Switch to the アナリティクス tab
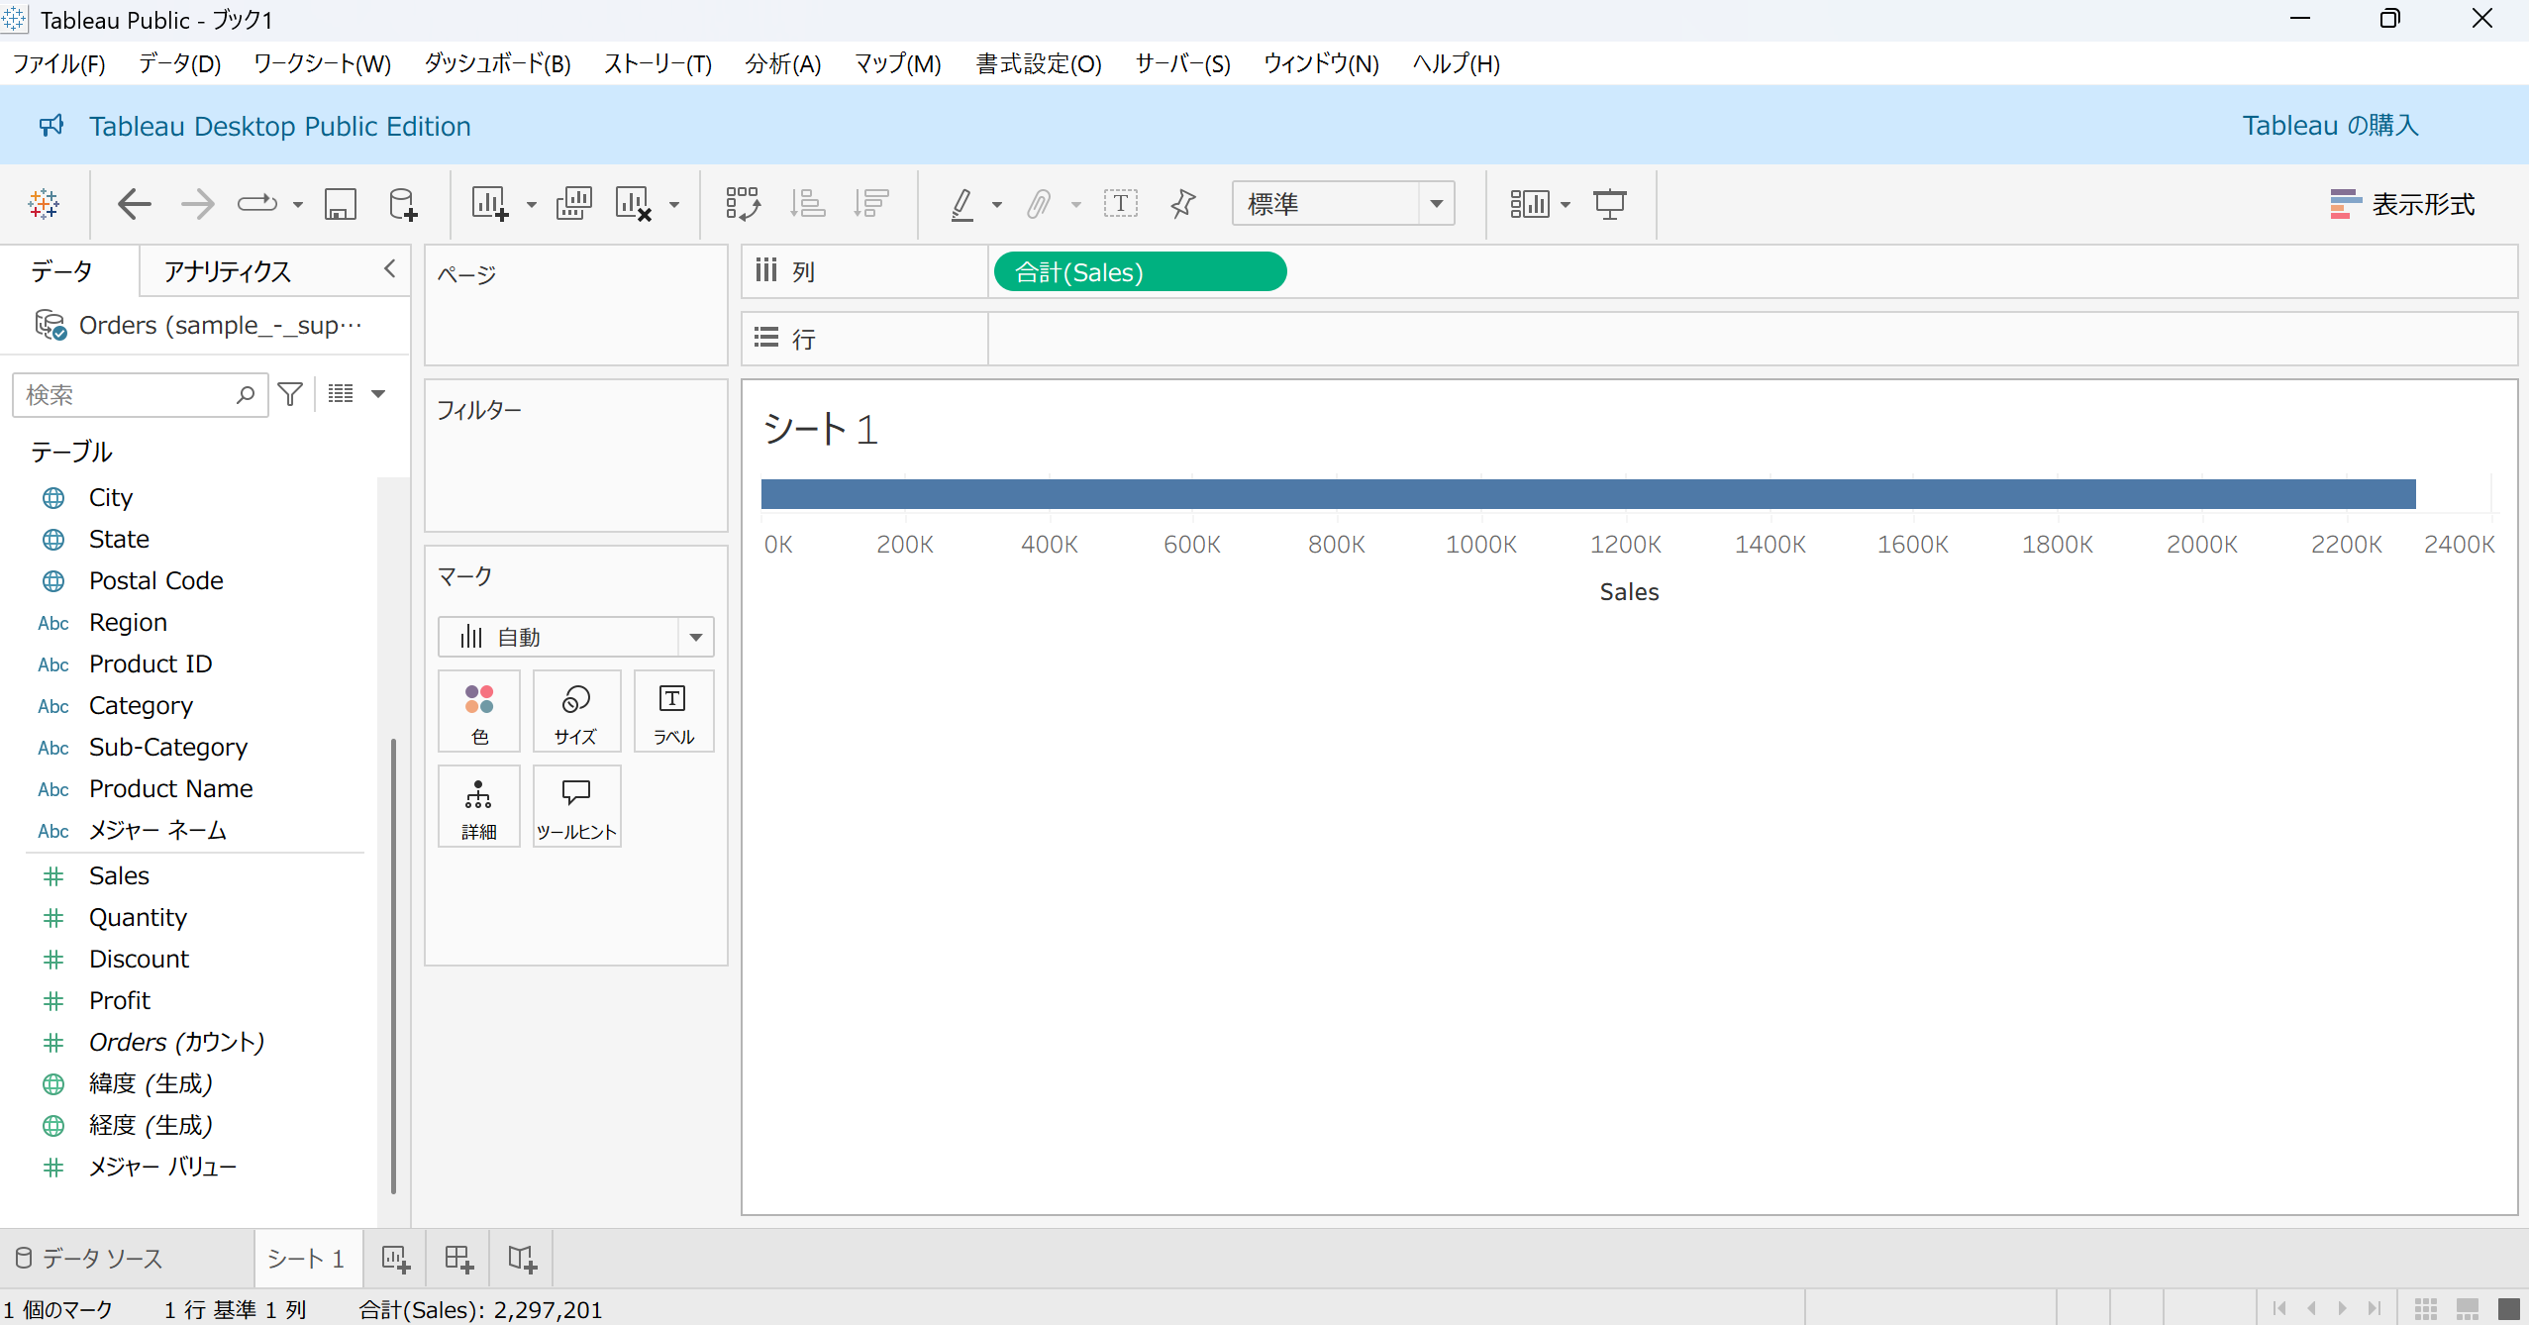This screenshot has height=1325, width=2529. point(228,271)
